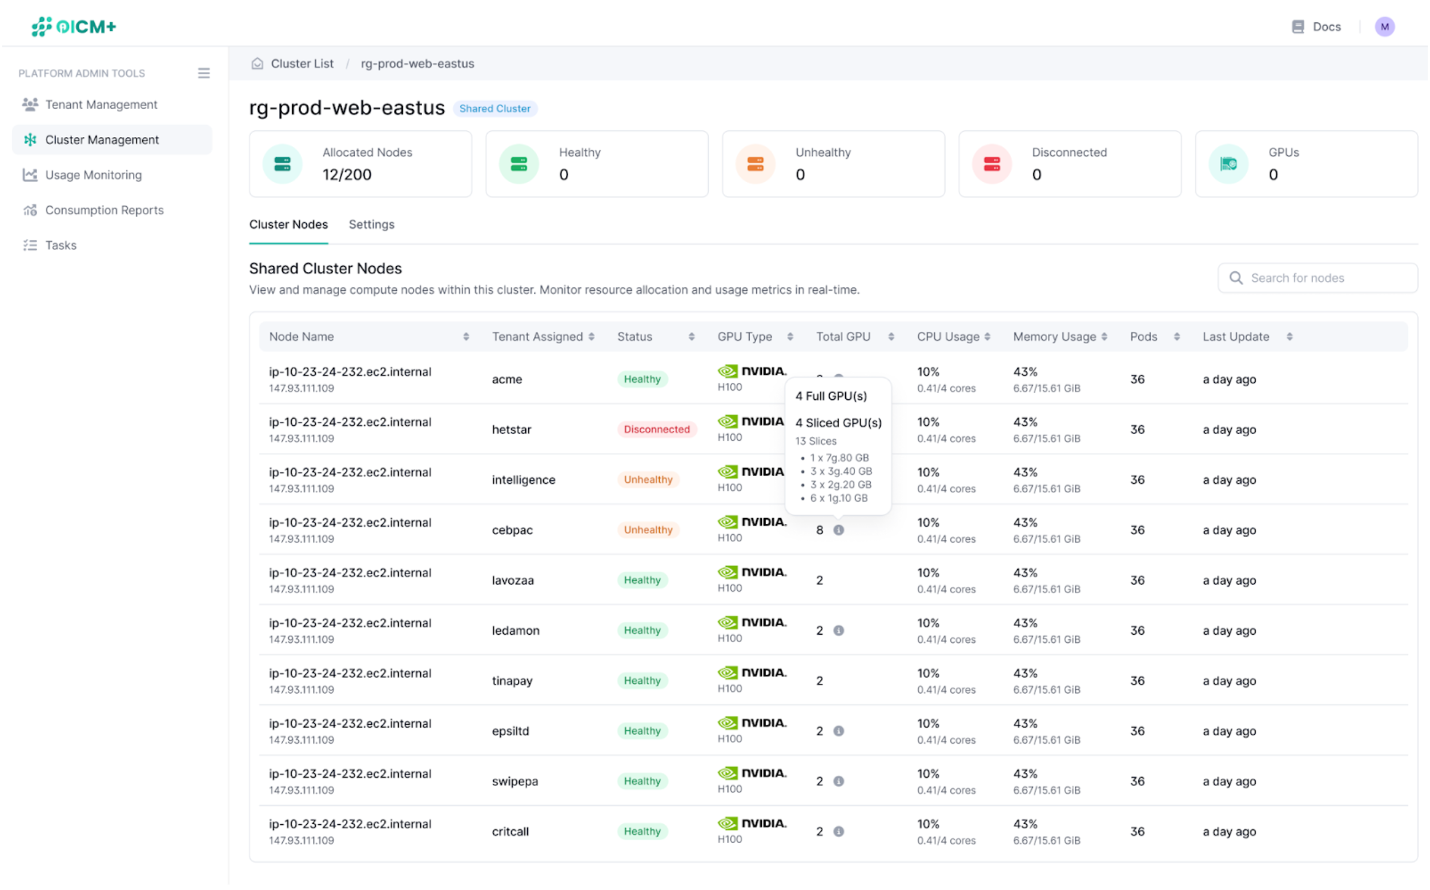Click info icon in ledamon row
The image size is (1430, 890).
point(838,631)
